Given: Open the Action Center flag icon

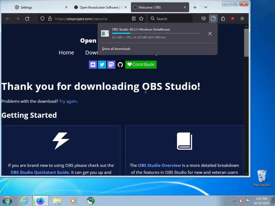Looking at the screenshot, I should [x=248, y=201].
